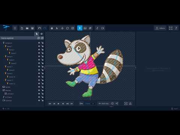
Task: Toggle fullscreen mode icon
Action: 171,28
